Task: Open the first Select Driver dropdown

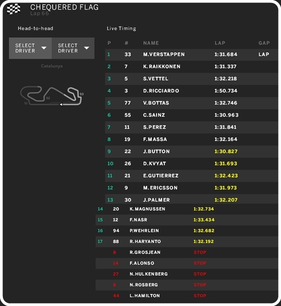Action: 30,48
